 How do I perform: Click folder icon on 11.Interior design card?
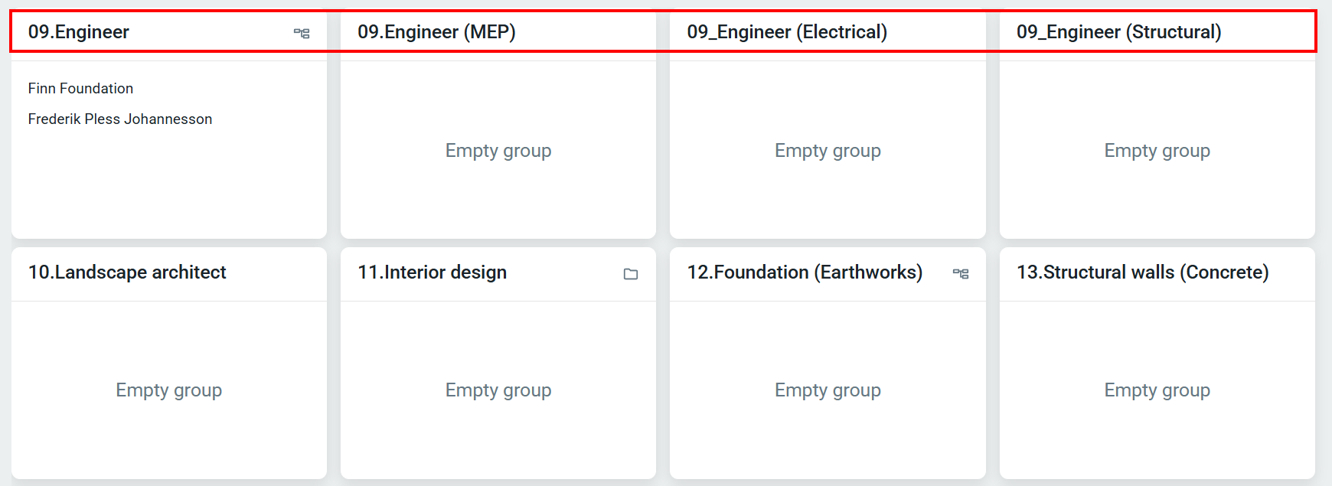coord(631,274)
